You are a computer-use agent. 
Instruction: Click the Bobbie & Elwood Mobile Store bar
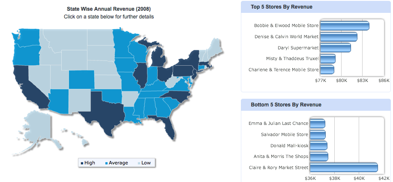pos(345,26)
